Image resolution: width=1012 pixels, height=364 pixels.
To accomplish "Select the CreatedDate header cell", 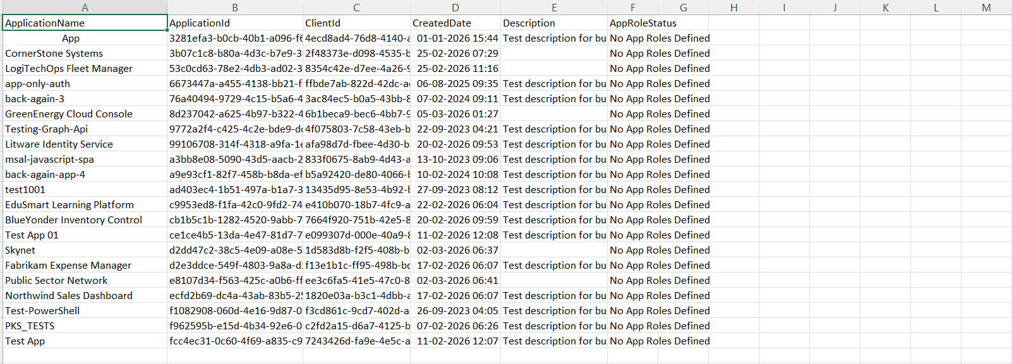I will (455, 23).
